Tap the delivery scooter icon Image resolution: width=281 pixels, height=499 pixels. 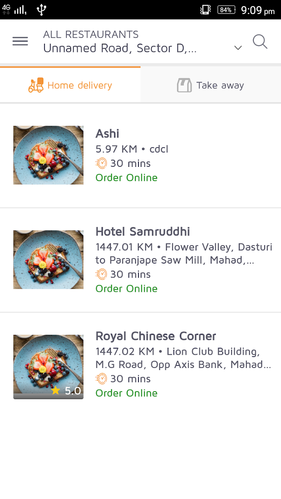pos(36,85)
